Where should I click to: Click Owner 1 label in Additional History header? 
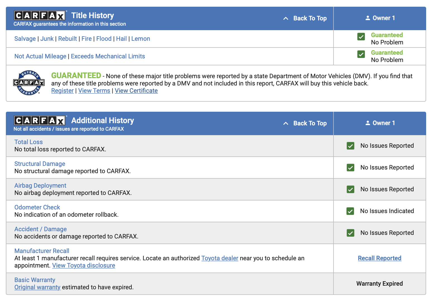[x=384, y=123]
